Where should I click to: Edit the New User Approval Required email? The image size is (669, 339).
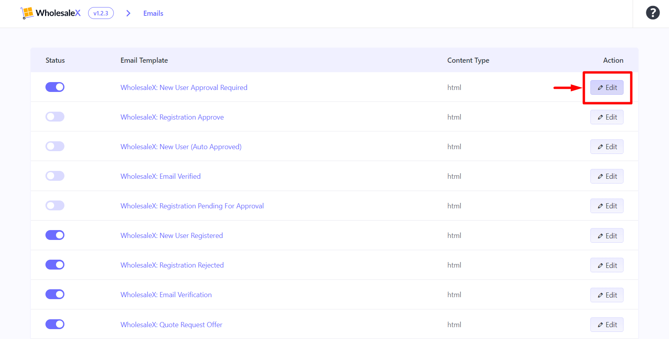coord(607,88)
